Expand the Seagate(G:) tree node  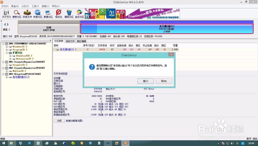tap(7, 65)
